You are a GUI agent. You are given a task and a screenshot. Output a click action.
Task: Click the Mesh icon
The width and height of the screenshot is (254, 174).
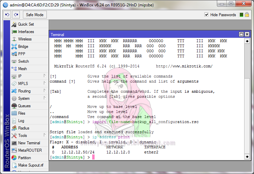(x=14, y=69)
